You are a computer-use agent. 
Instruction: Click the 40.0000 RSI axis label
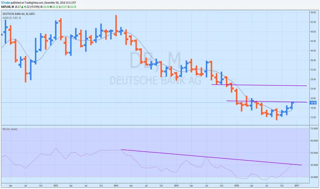[x=314, y=165]
